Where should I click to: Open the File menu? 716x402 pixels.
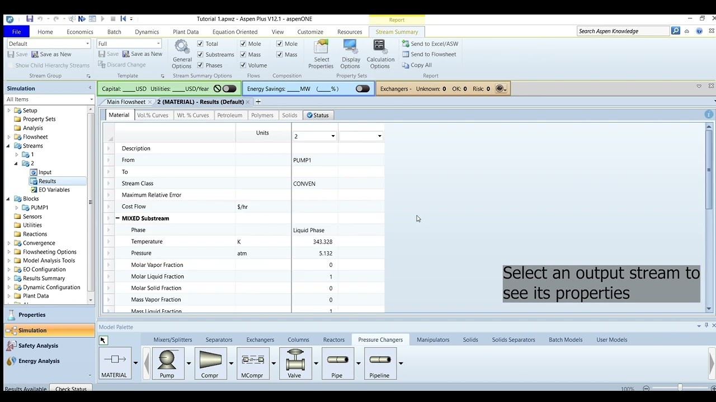coord(16,32)
